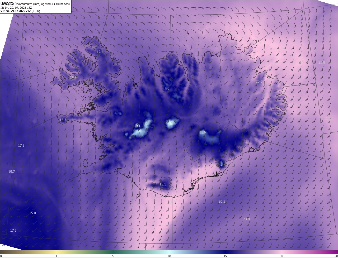Click the 13.2 value in north Iceland
Image resolution: width=338 pixels, height=258 pixels.
point(166,89)
